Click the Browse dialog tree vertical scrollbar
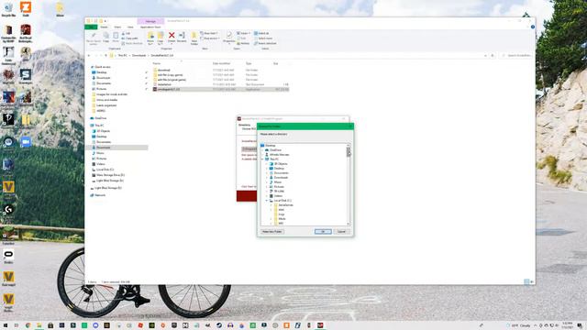This screenshot has height=330, width=587. point(349,184)
